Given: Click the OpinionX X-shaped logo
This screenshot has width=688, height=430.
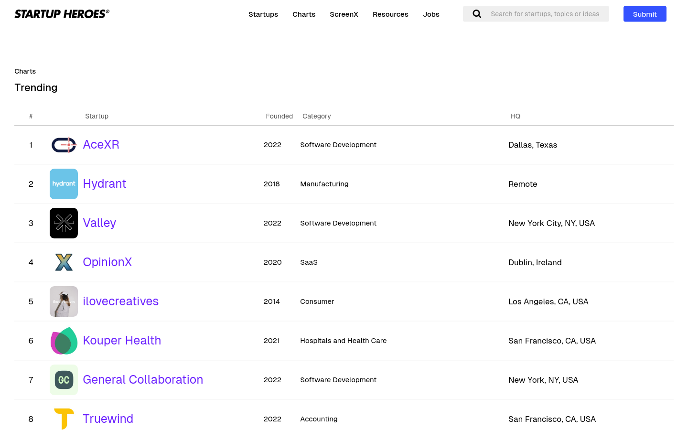Looking at the screenshot, I should (64, 262).
